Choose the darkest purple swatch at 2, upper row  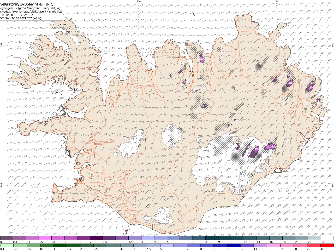(x=96, y=238)
